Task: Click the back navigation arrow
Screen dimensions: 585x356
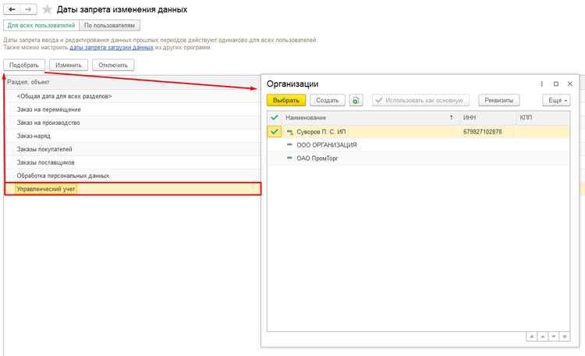Action: 12,9
